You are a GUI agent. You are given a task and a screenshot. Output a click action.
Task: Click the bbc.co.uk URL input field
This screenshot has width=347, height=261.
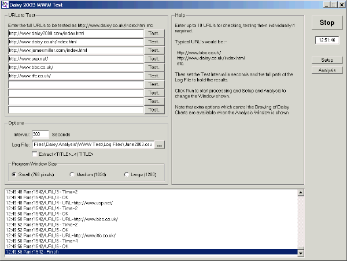click(x=76, y=68)
